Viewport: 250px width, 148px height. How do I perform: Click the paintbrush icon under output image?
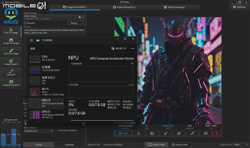[x=165, y=133]
